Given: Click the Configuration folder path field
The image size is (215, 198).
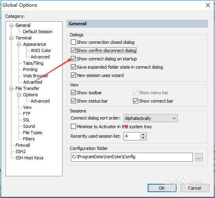Looking at the screenshot, I should click(x=131, y=157).
